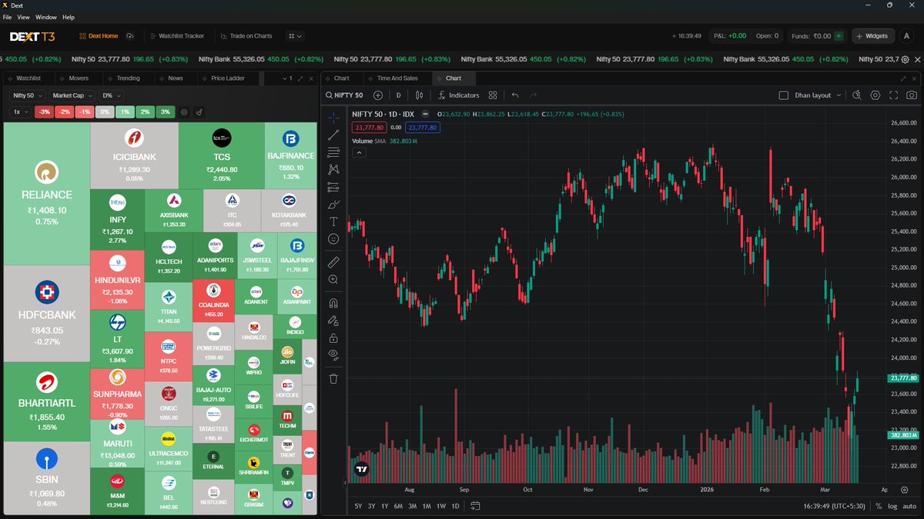
Task: Click the add funds plus button
Action: [838, 35]
